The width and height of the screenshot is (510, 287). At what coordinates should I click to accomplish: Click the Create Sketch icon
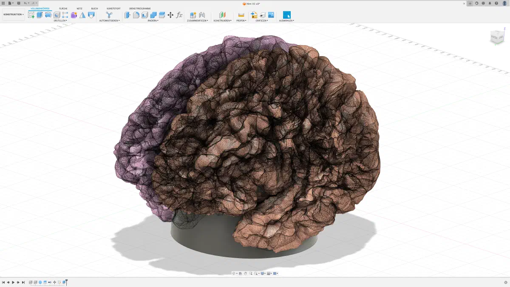click(x=31, y=15)
